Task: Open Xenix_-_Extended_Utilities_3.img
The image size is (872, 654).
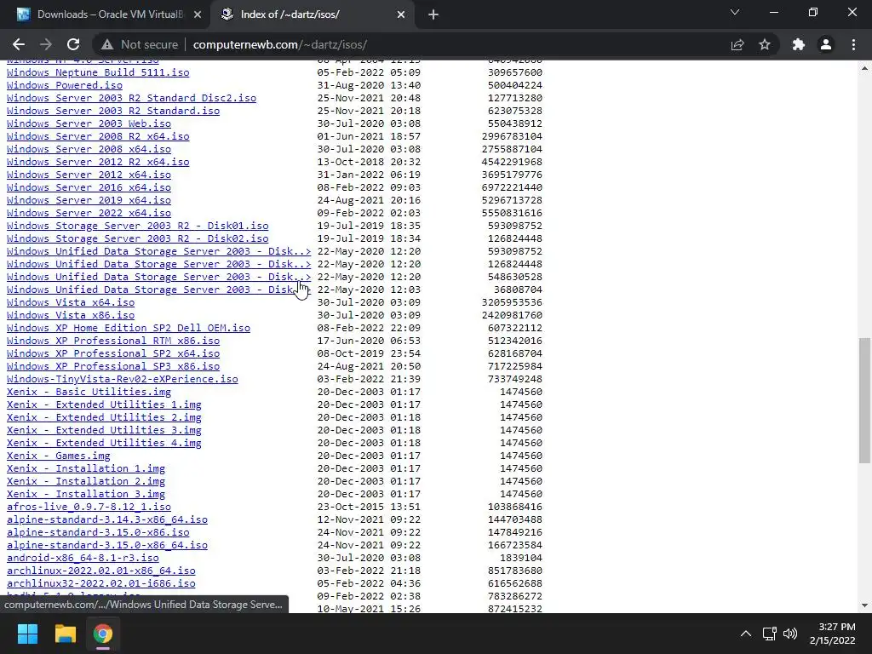Action: 104,430
